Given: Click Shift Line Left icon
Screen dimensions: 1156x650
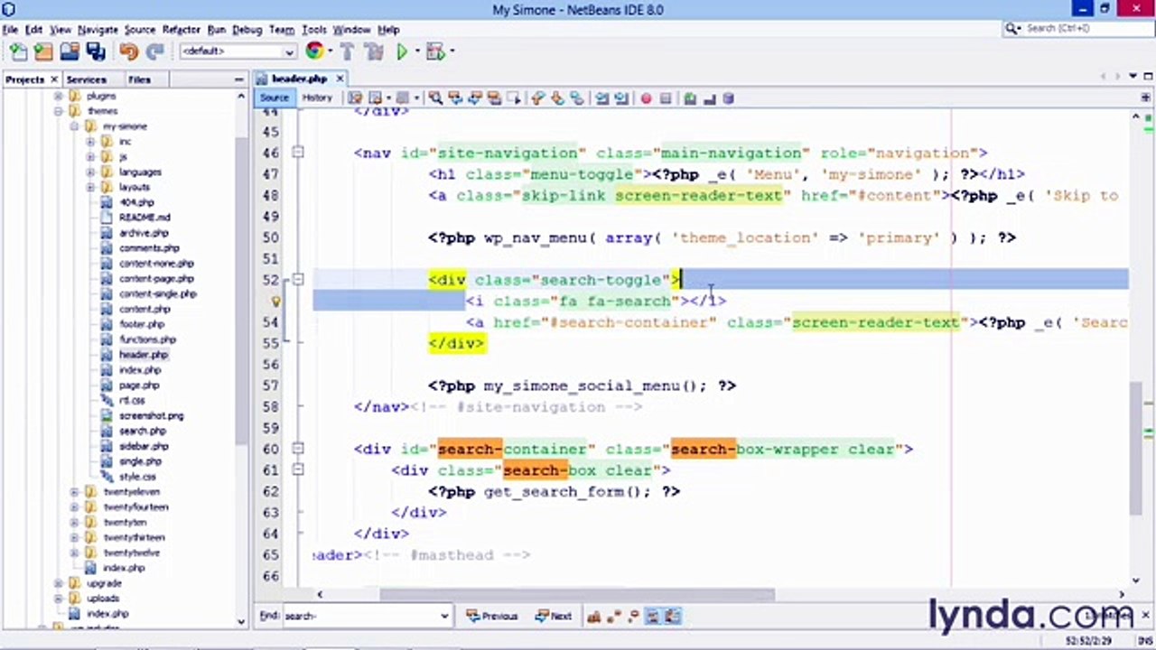Looking at the screenshot, I should [x=603, y=97].
